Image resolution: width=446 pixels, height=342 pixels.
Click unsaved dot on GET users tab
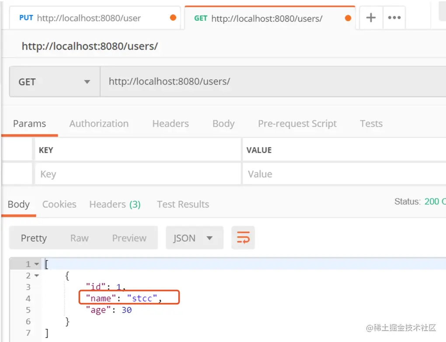(x=348, y=18)
